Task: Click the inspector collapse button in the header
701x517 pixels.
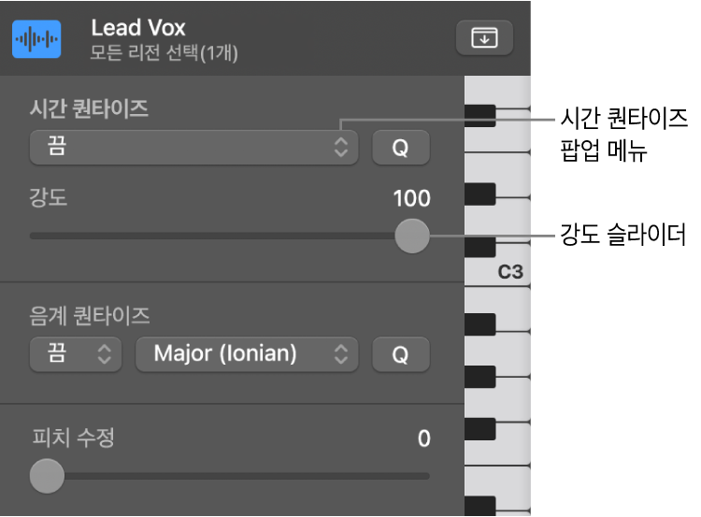Action: (484, 38)
